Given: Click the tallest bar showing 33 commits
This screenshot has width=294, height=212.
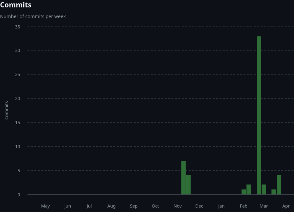Looking at the screenshot, I should pyautogui.click(x=259, y=115).
